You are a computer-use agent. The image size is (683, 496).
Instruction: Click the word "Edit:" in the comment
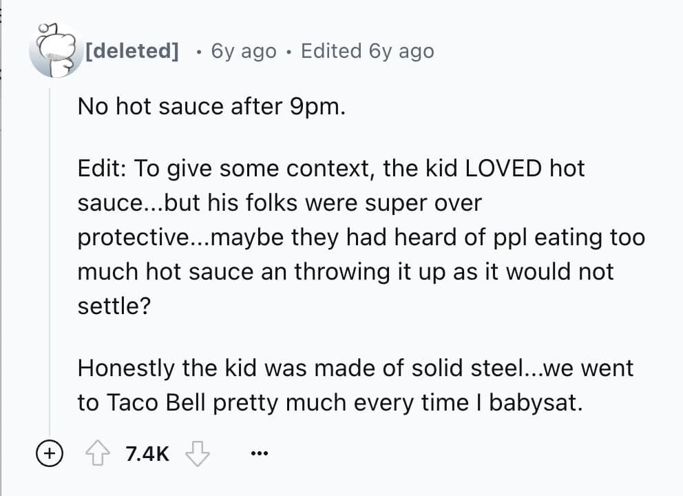click(103, 169)
